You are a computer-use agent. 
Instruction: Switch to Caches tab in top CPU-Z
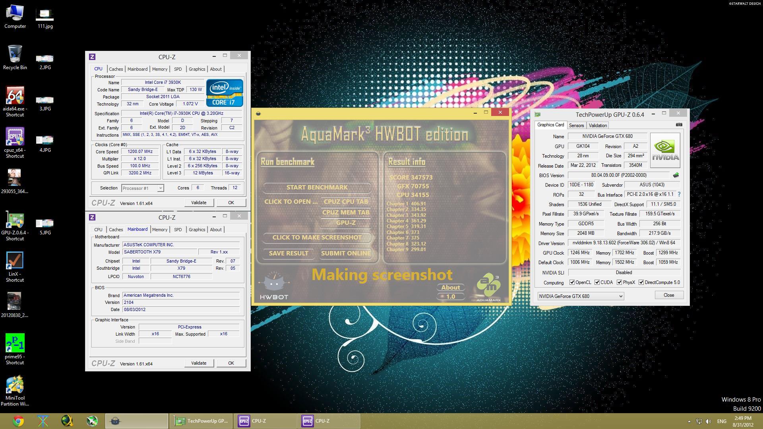[116, 69]
